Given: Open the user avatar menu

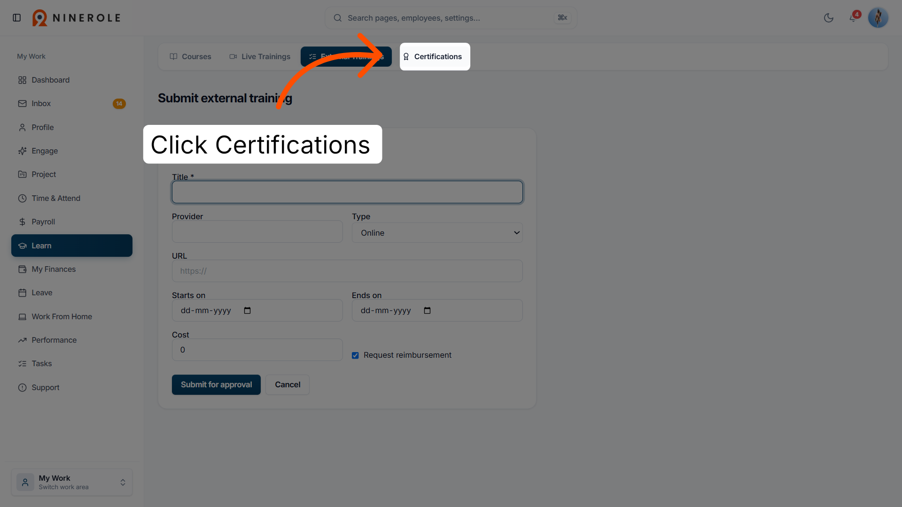Looking at the screenshot, I should point(878,18).
